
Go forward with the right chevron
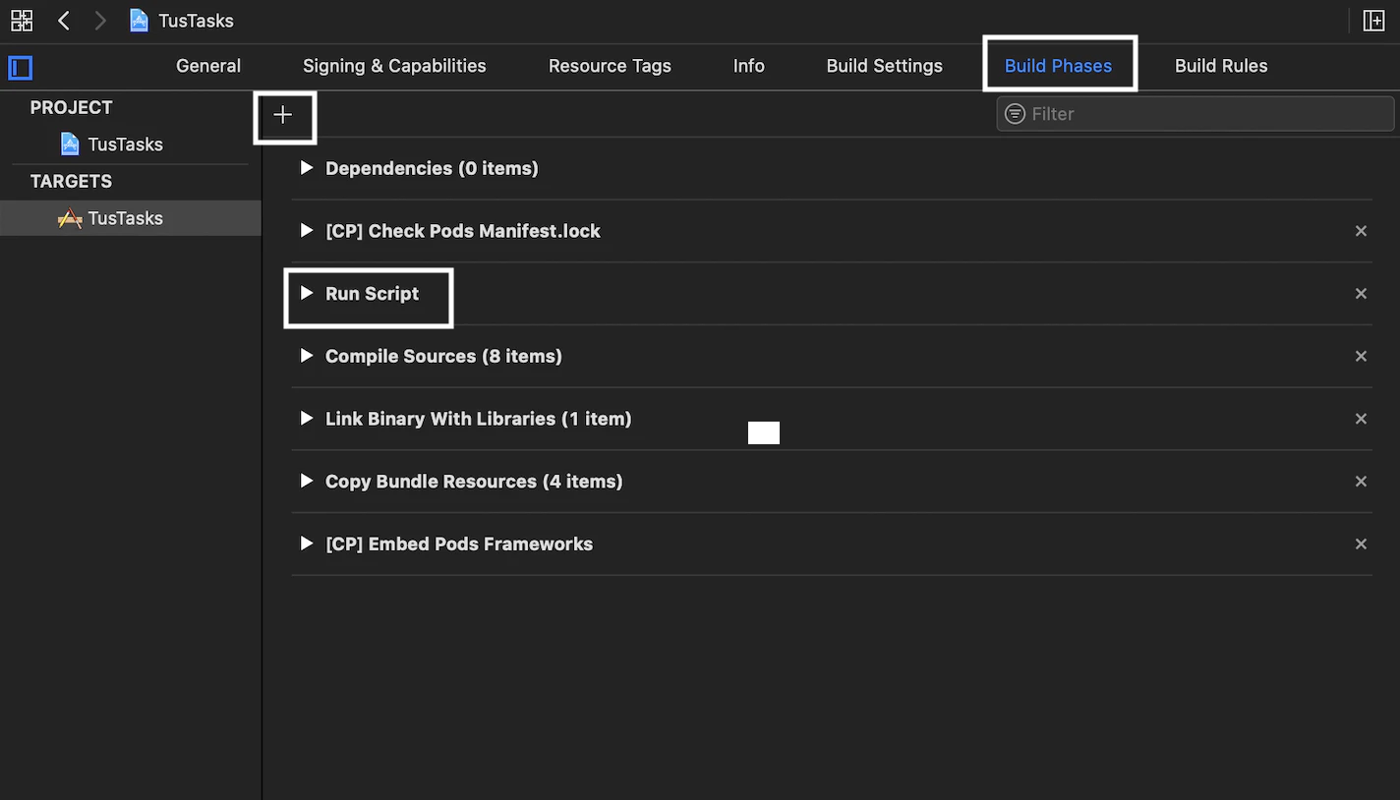(x=100, y=21)
